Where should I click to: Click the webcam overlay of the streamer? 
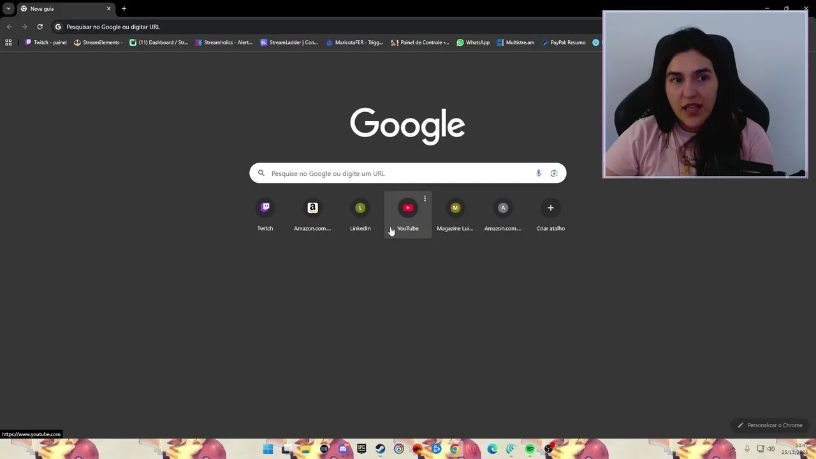[705, 94]
